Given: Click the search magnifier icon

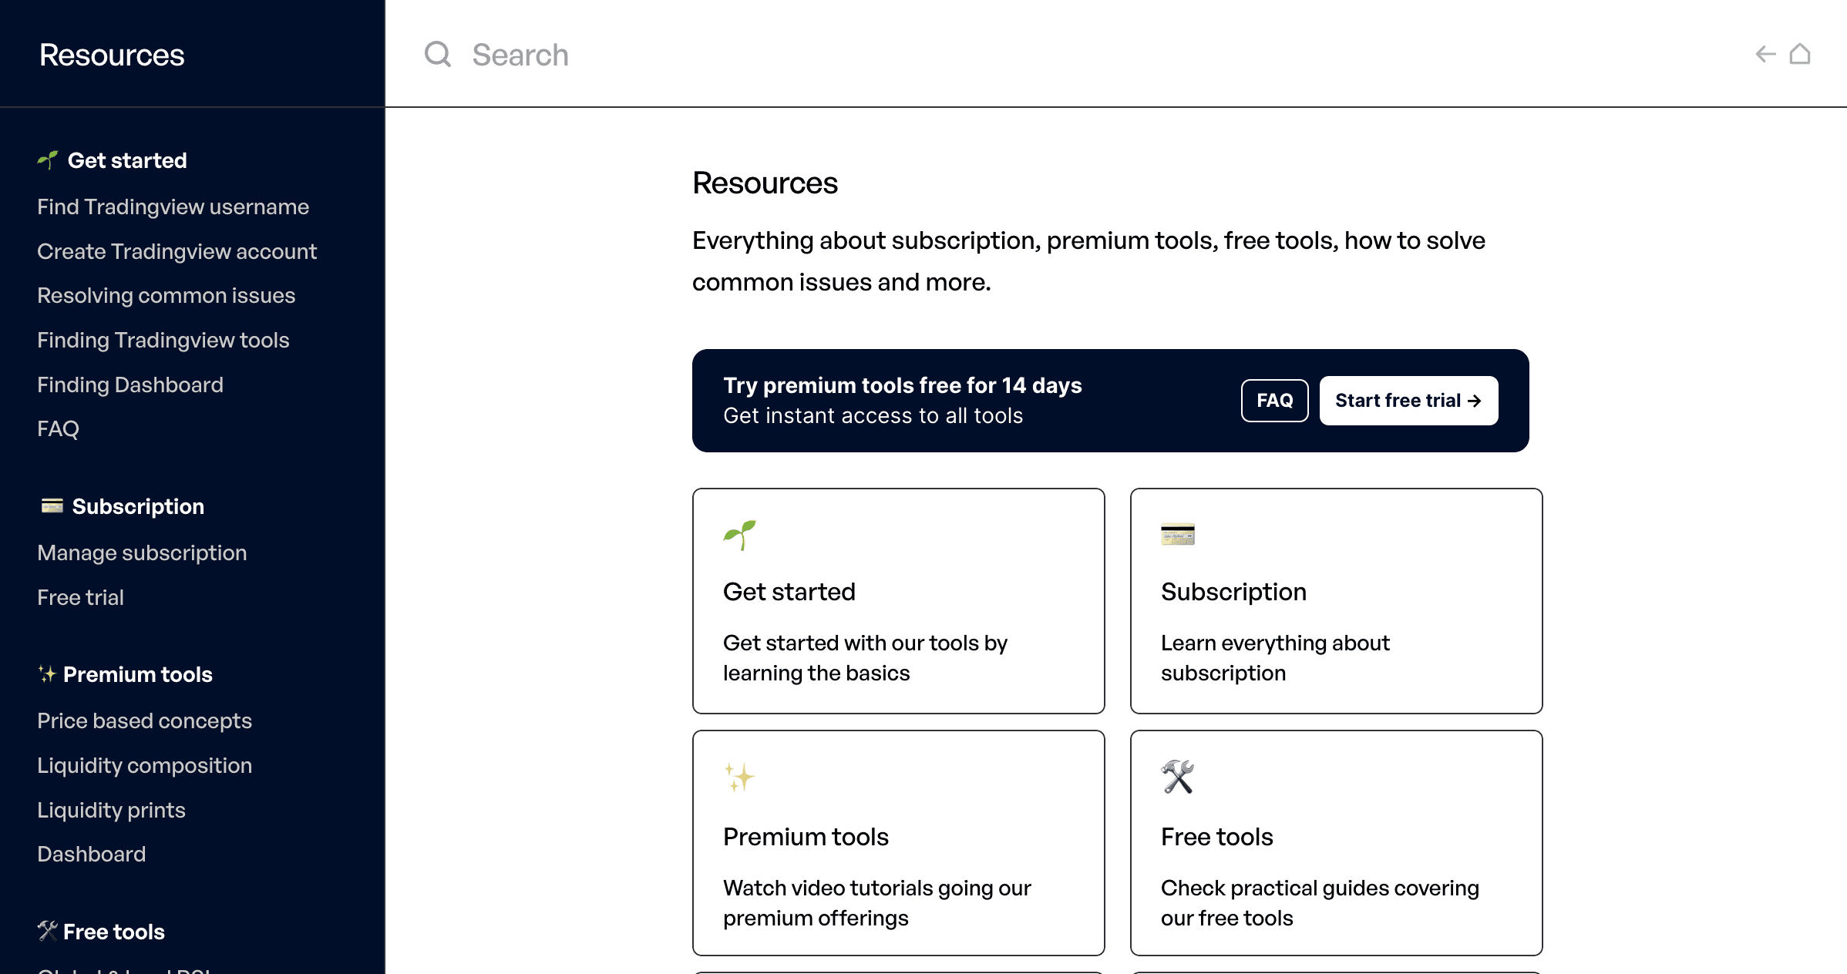Looking at the screenshot, I should 437,55.
